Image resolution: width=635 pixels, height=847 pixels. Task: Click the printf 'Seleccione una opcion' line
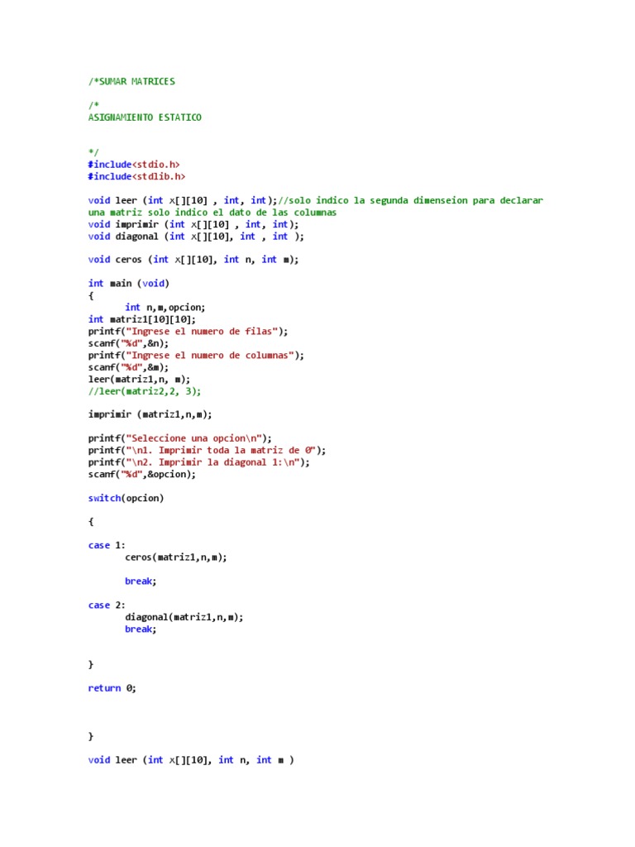pyautogui.click(x=179, y=438)
